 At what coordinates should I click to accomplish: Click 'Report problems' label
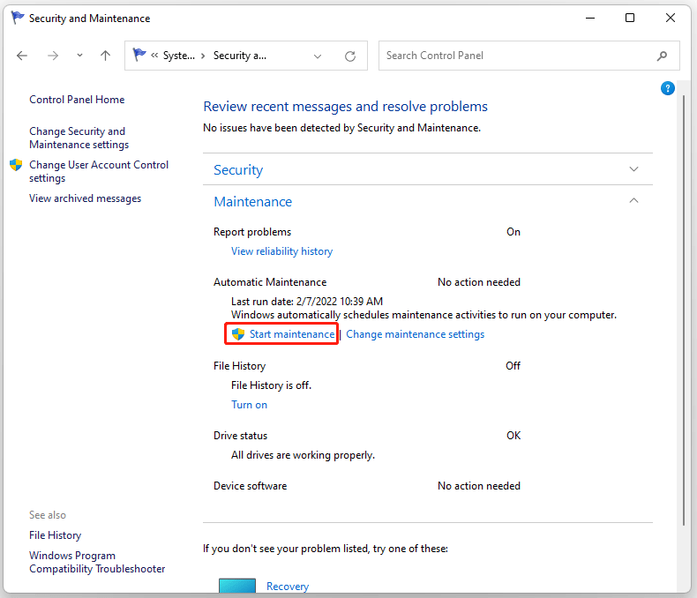pyautogui.click(x=252, y=232)
